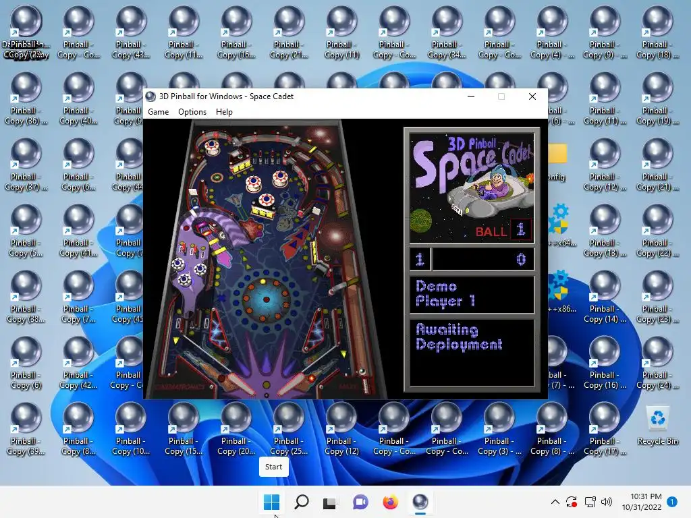Select Pinball - Copy (15 shortcut
The width and height of the screenshot is (691, 518).
[184, 428]
